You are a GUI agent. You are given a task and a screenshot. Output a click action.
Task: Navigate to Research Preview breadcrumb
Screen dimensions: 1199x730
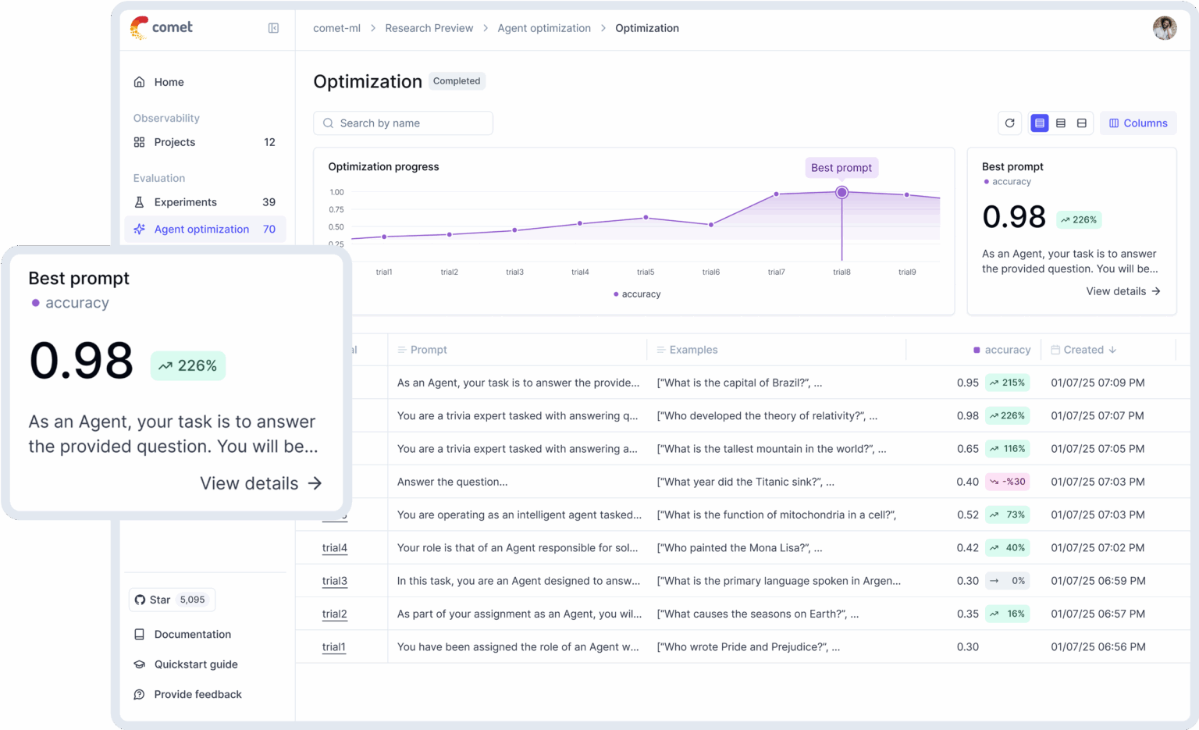429,27
